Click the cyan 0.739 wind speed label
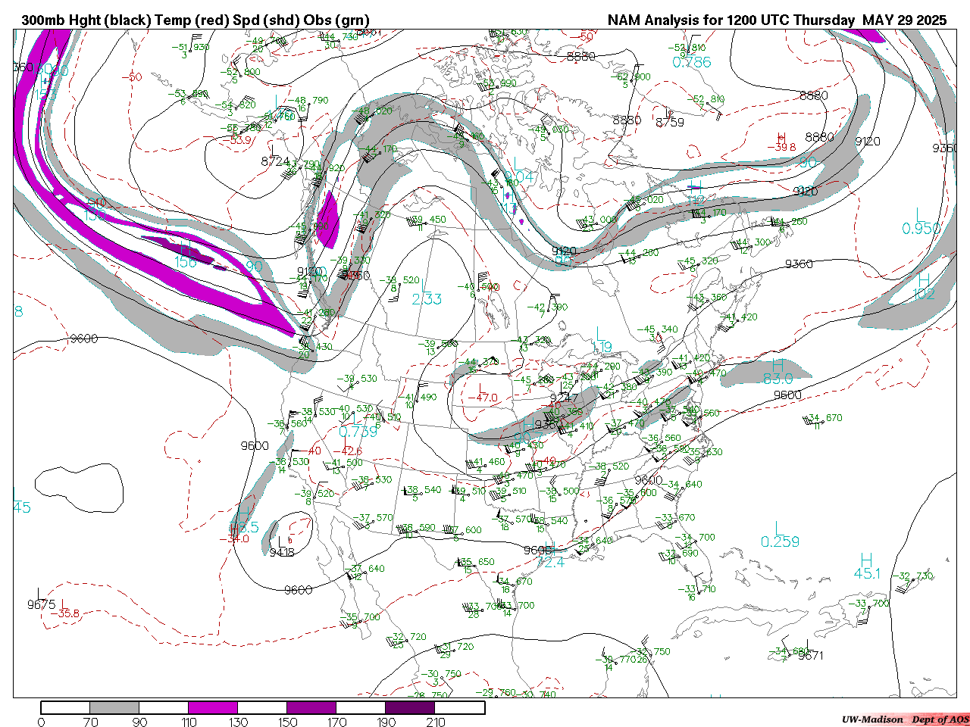Screen dimensions: 970x727 pos(358,432)
